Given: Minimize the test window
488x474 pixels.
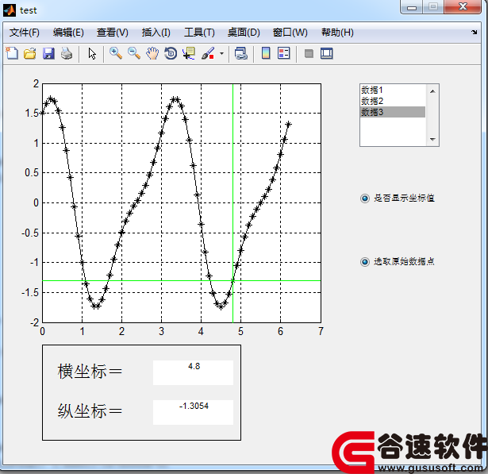Looking at the screenshot, I should tap(412, 7).
